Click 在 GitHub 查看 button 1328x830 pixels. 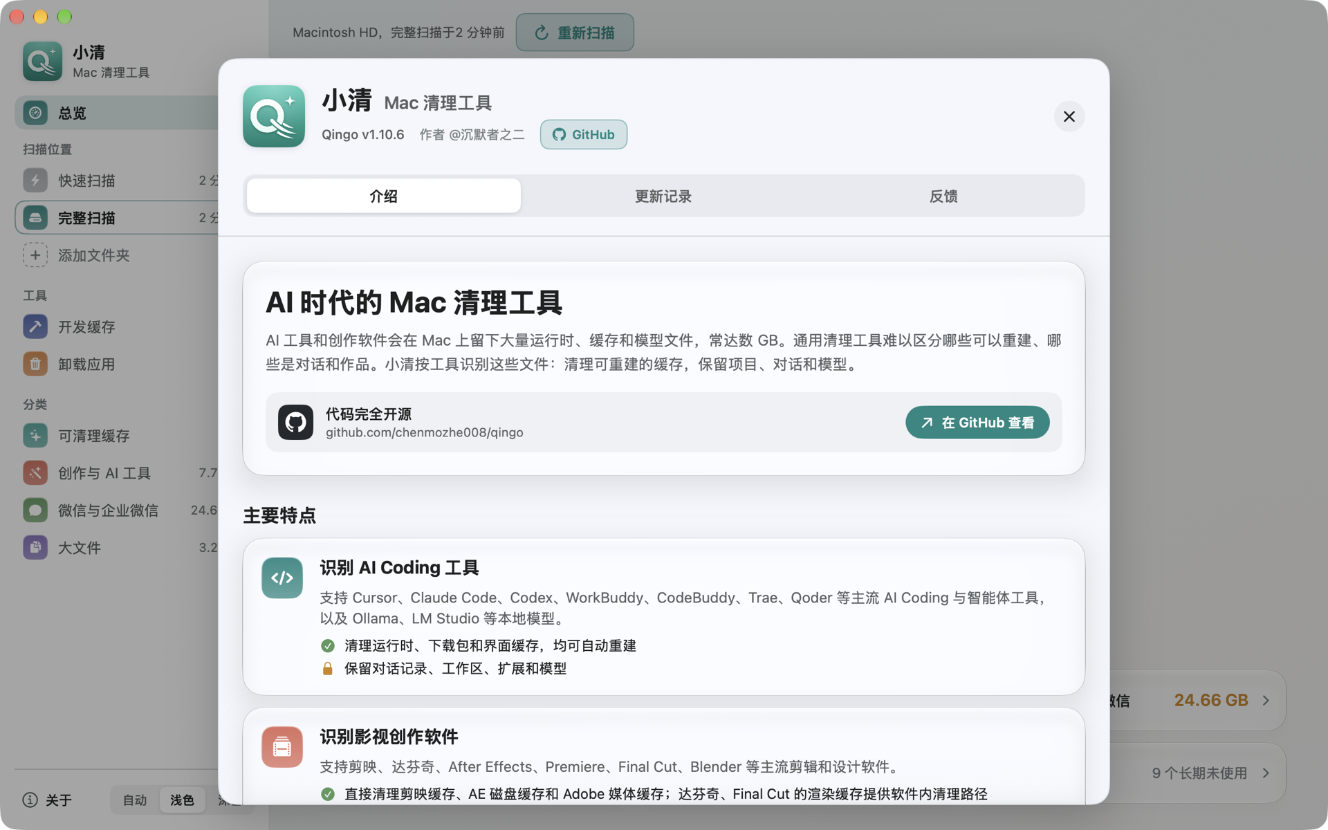click(977, 422)
